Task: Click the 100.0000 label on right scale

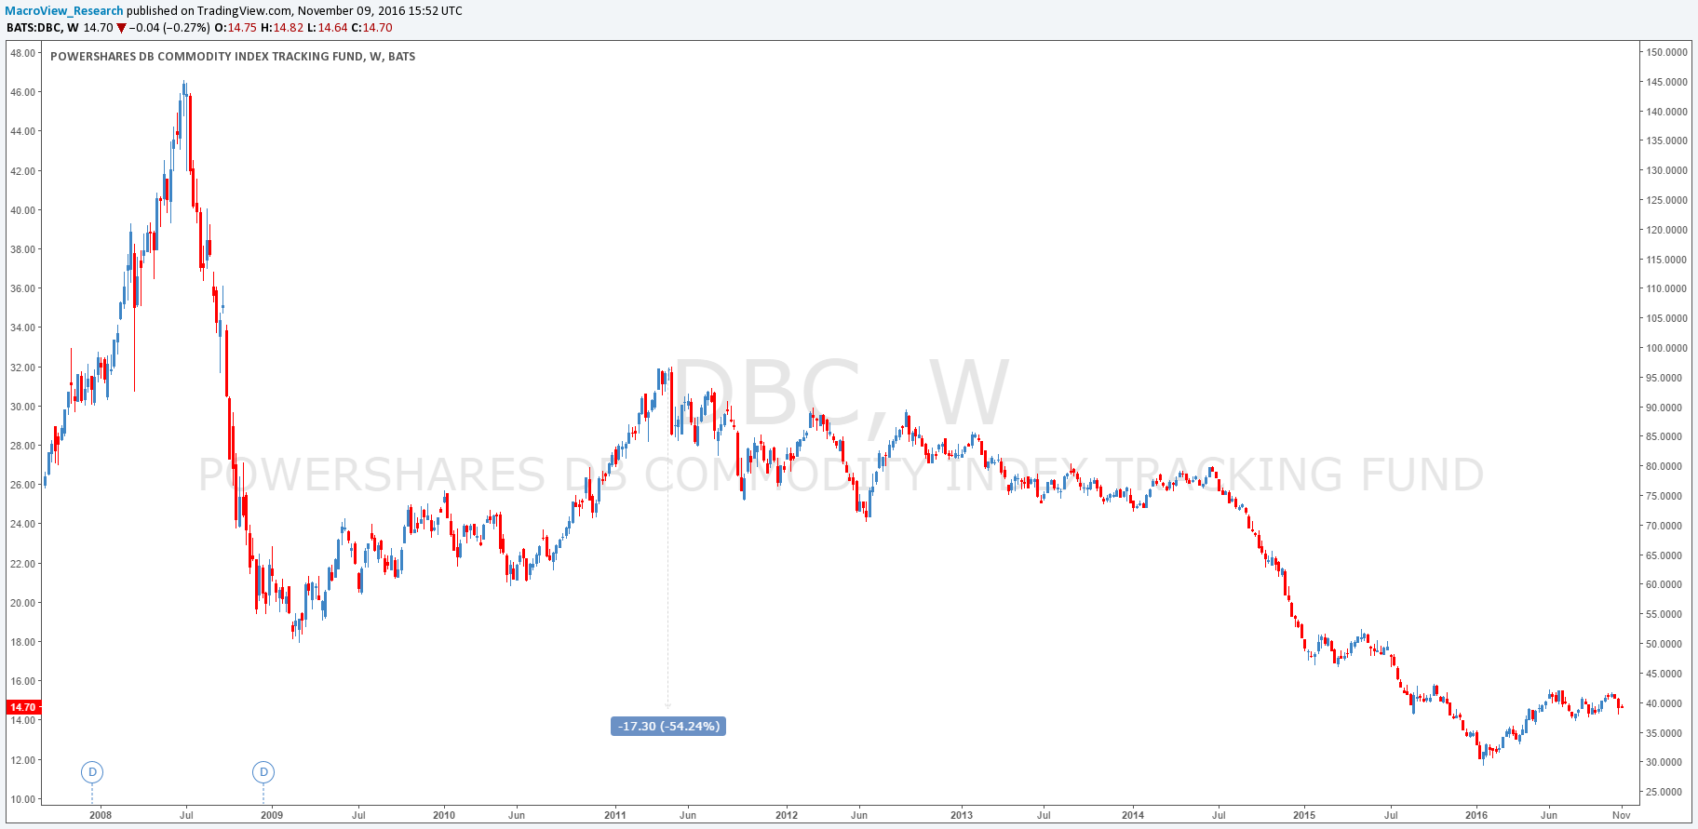Action: point(1666,348)
